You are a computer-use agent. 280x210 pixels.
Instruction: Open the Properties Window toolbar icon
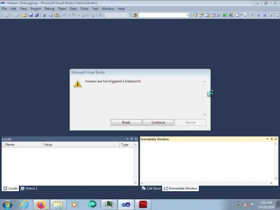coord(201,15)
